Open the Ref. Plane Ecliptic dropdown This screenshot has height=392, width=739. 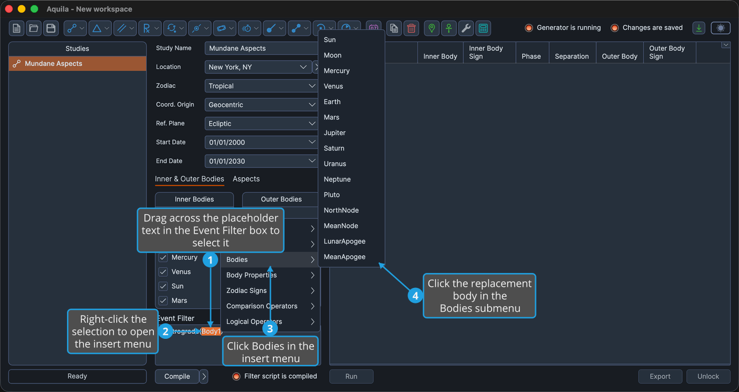tap(261, 123)
